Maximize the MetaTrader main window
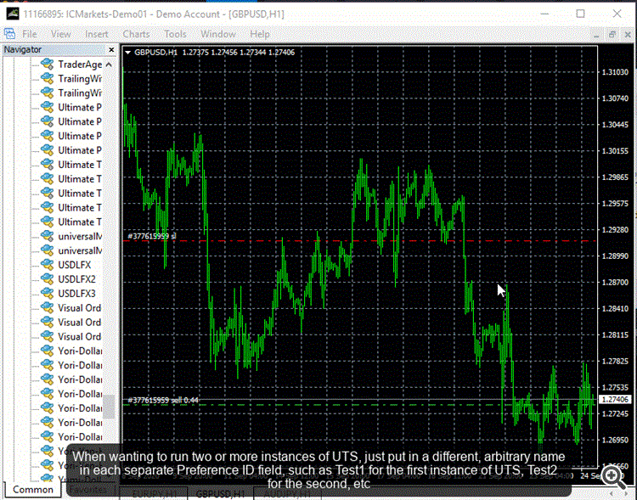 [x=581, y=14]
